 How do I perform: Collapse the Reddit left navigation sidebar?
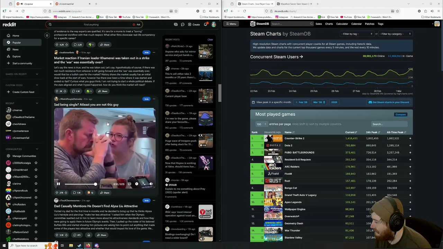coord(47,35)
